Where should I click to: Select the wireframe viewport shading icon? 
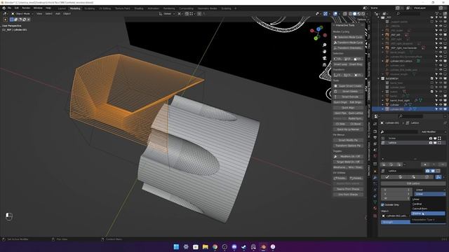pyautogui.click(x=351, y=14)
